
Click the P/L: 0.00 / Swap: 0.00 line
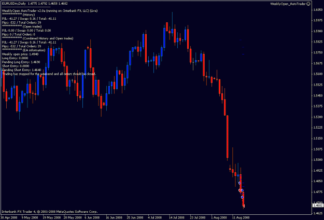coord(26,31)
